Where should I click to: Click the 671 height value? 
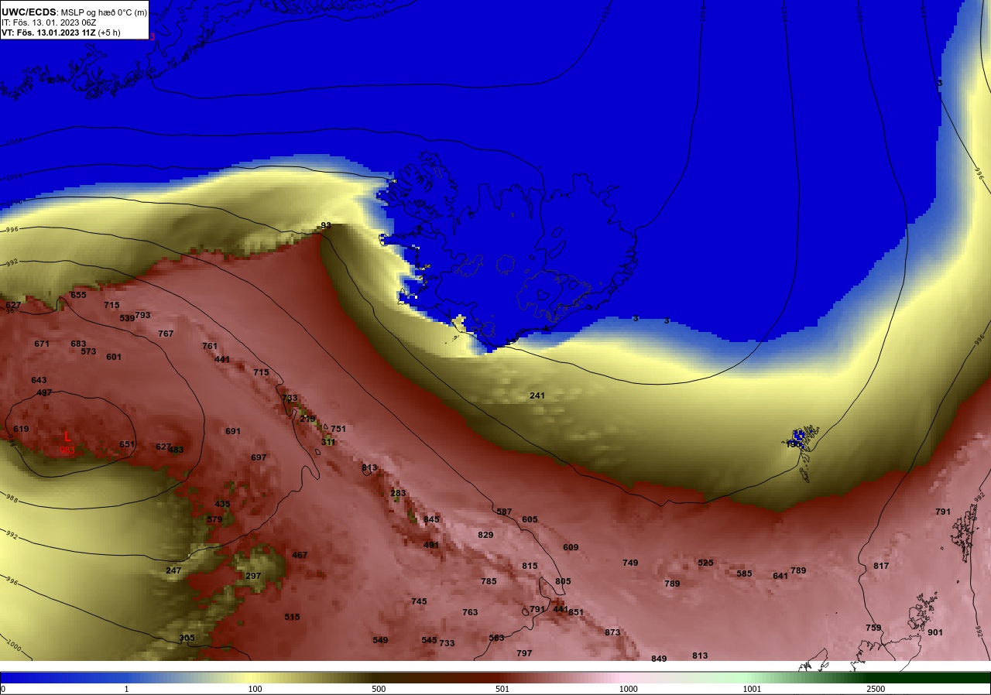coord(42,344)
